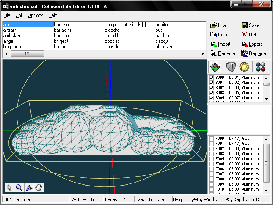The height and width of the screenshot is (205, 273).
Task: Select banshee in collision list
Action: [x=63, y=25]
